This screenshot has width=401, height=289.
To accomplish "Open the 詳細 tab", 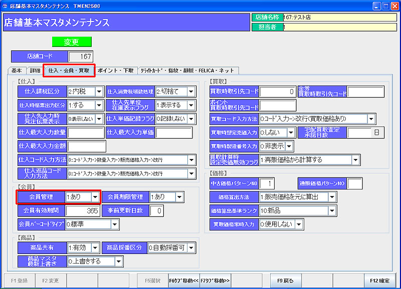I will click(35, 70).
